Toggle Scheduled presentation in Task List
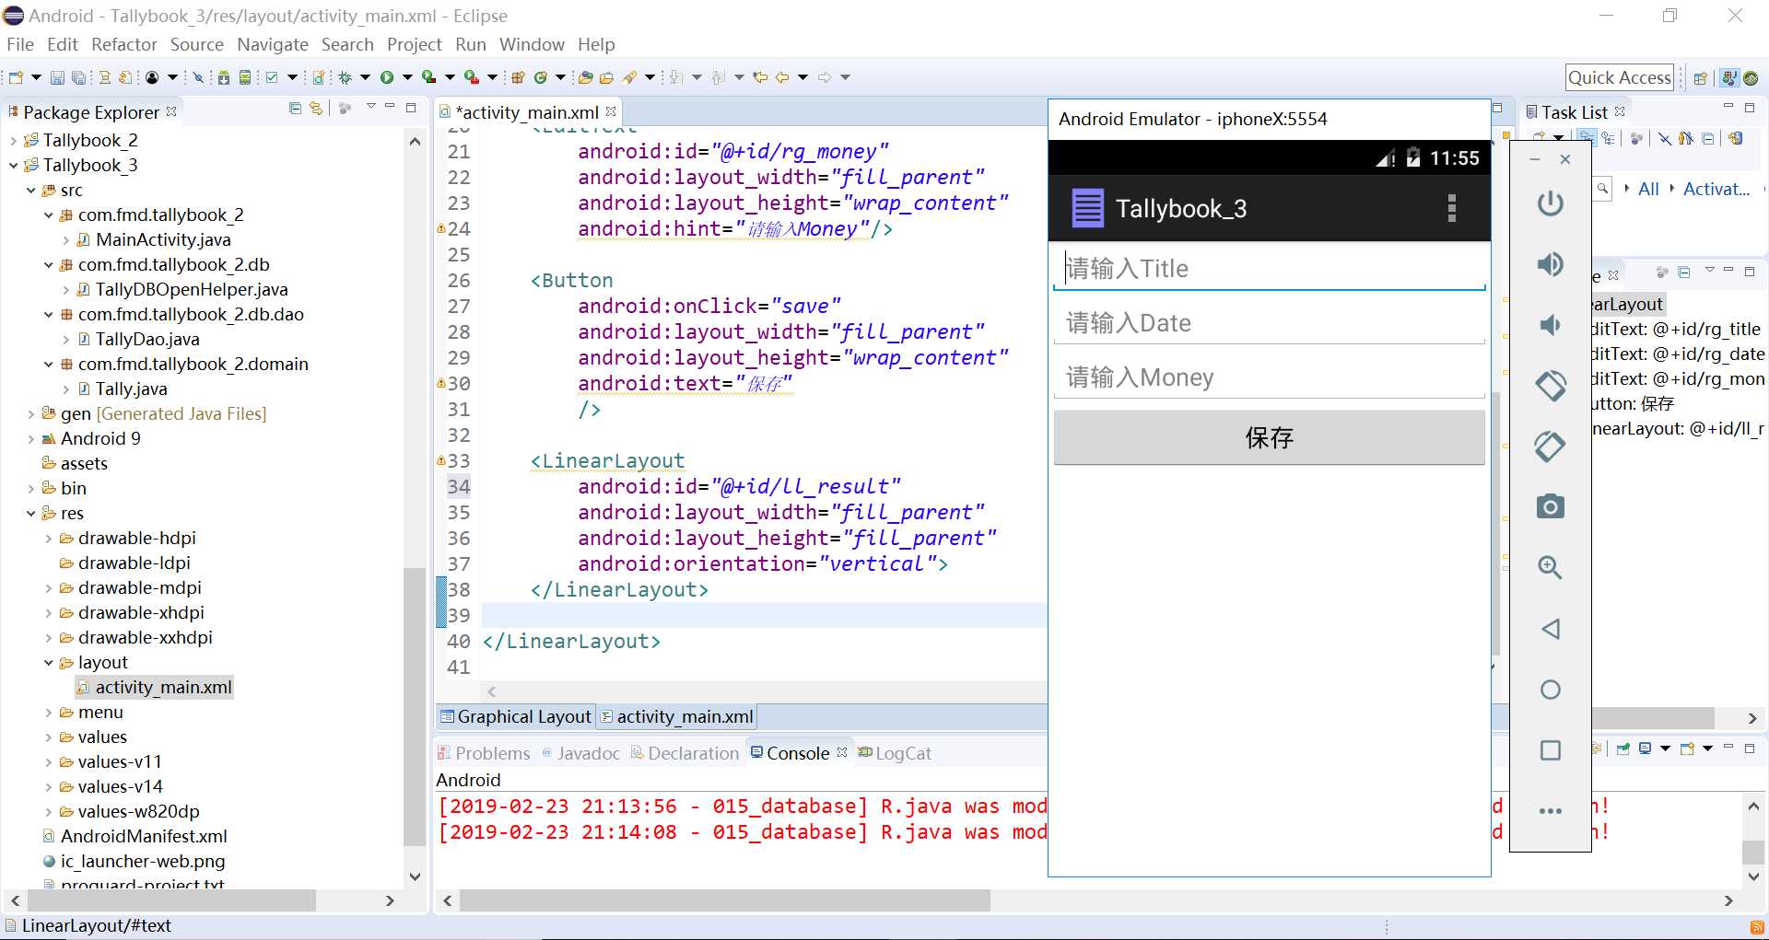This screenshot has width=1769, height=940. (x=1609, y=138)
